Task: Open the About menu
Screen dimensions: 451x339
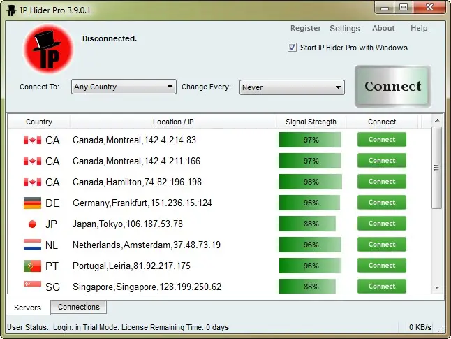Action: 383,28
